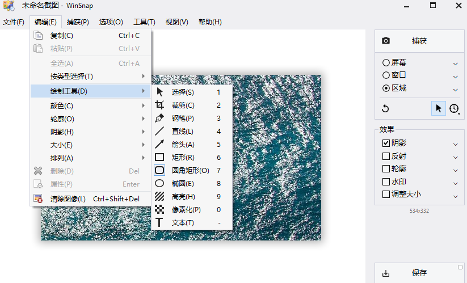This screenshot has width=467, height=283.
Task: Close the 编辑(E) menu bar item
Action: pyautogui.click(x=45, y=22)
